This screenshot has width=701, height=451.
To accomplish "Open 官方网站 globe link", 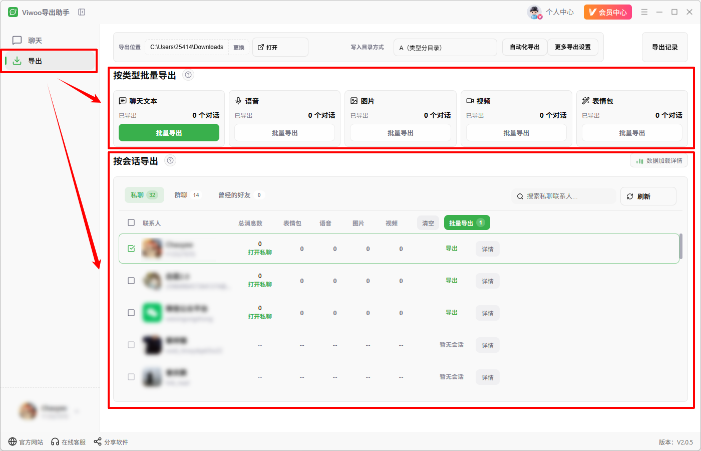I will [x=26, y=442].
